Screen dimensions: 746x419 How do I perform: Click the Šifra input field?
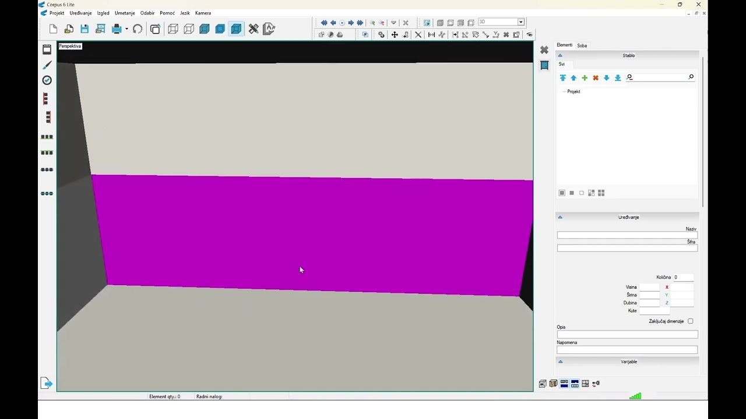(x=627, y=248)
